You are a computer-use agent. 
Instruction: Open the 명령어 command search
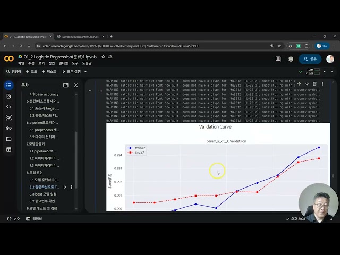tap(14, 72)
